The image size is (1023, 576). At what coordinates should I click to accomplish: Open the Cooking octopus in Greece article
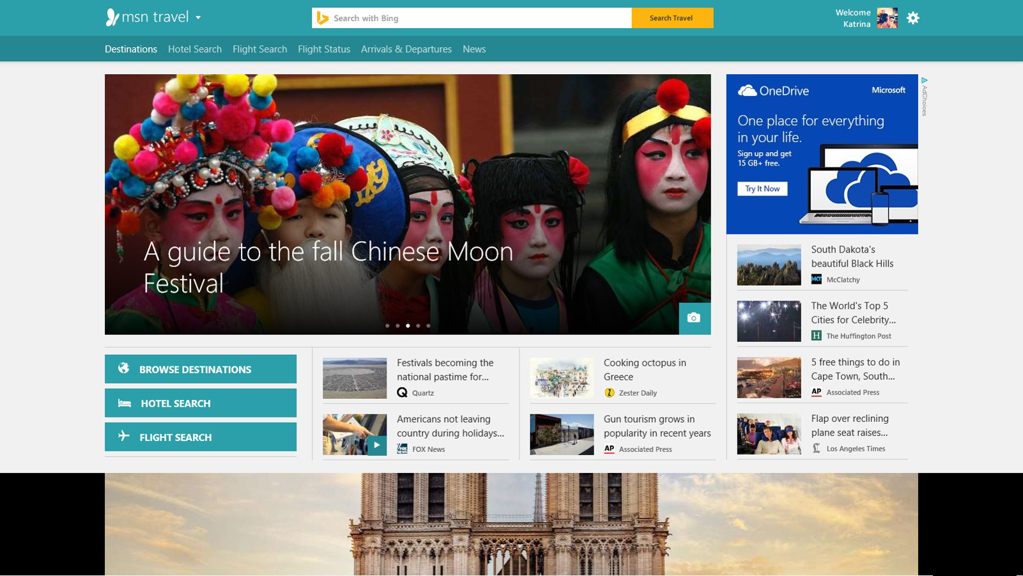645,370
